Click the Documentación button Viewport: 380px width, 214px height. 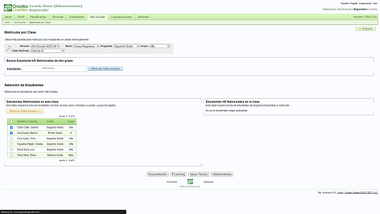[157, 174]
